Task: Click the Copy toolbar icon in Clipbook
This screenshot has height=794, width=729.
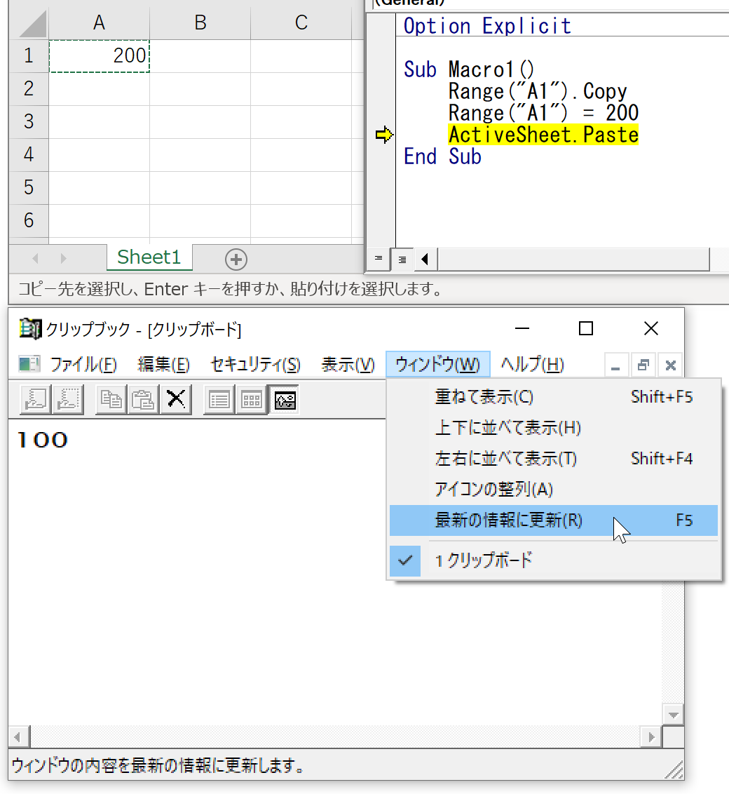Action: point(111,400)
